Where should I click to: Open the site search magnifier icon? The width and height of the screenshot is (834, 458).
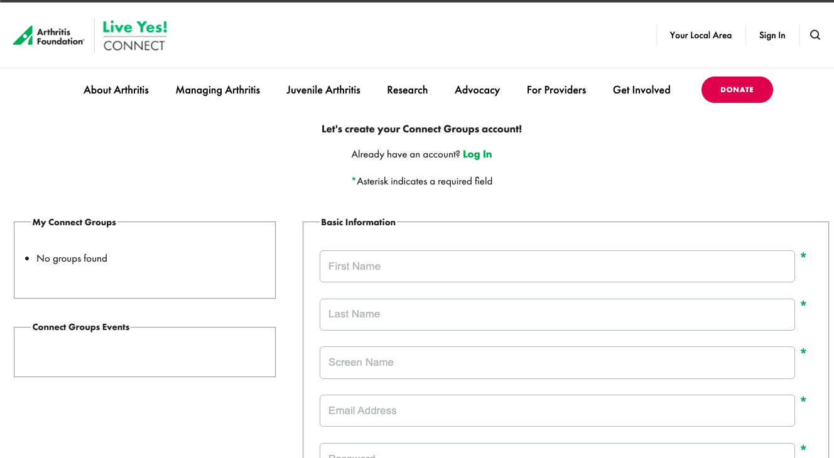click(x=815, y=35)
